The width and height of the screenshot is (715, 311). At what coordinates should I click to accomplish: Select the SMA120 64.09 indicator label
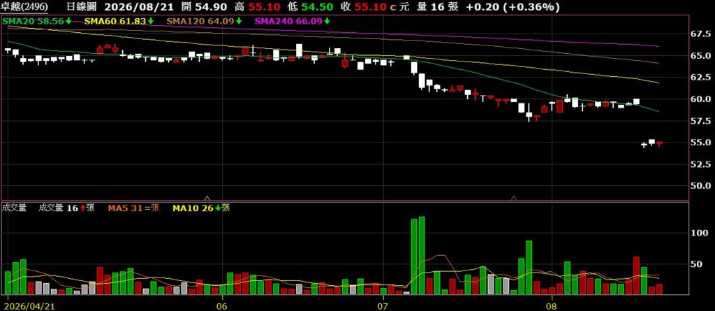[204, 21]
